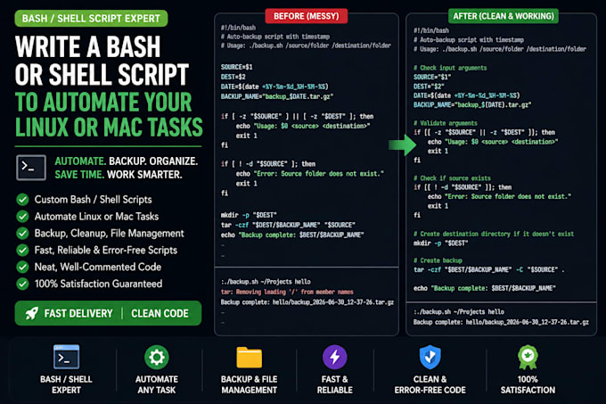The height and width of the screenshot is (404, 606).
Task: Click the # Create destination directory comment line
Action: 494,234
